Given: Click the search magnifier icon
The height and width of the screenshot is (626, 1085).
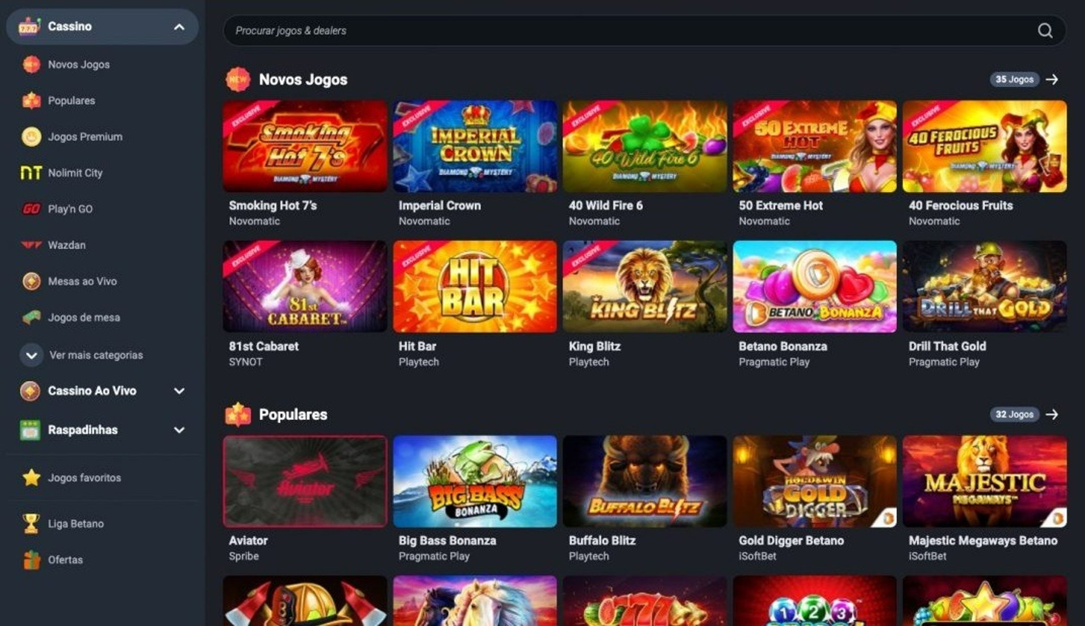Looking at the screenshot, I should point(1045,31).
